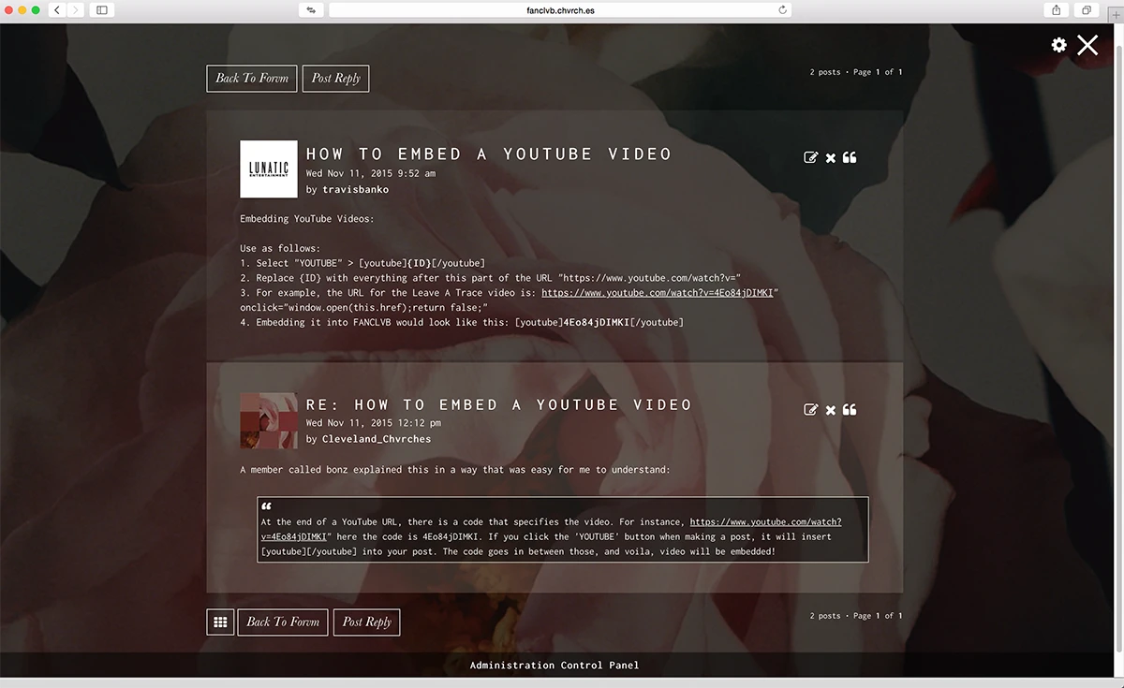Open travisbanko's profile link
This screenshot has height=688, width=1124.
(x=355, y=189)
